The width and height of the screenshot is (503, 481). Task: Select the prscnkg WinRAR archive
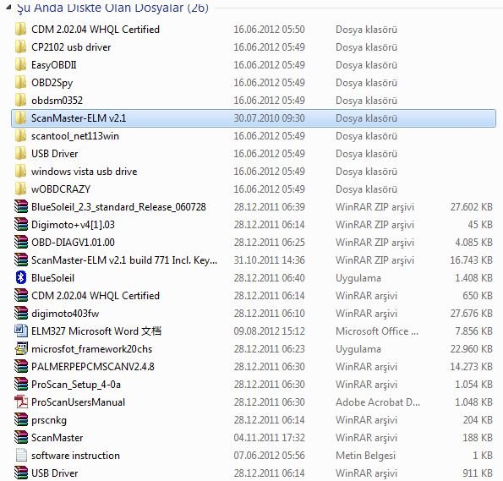click(254, 419)
